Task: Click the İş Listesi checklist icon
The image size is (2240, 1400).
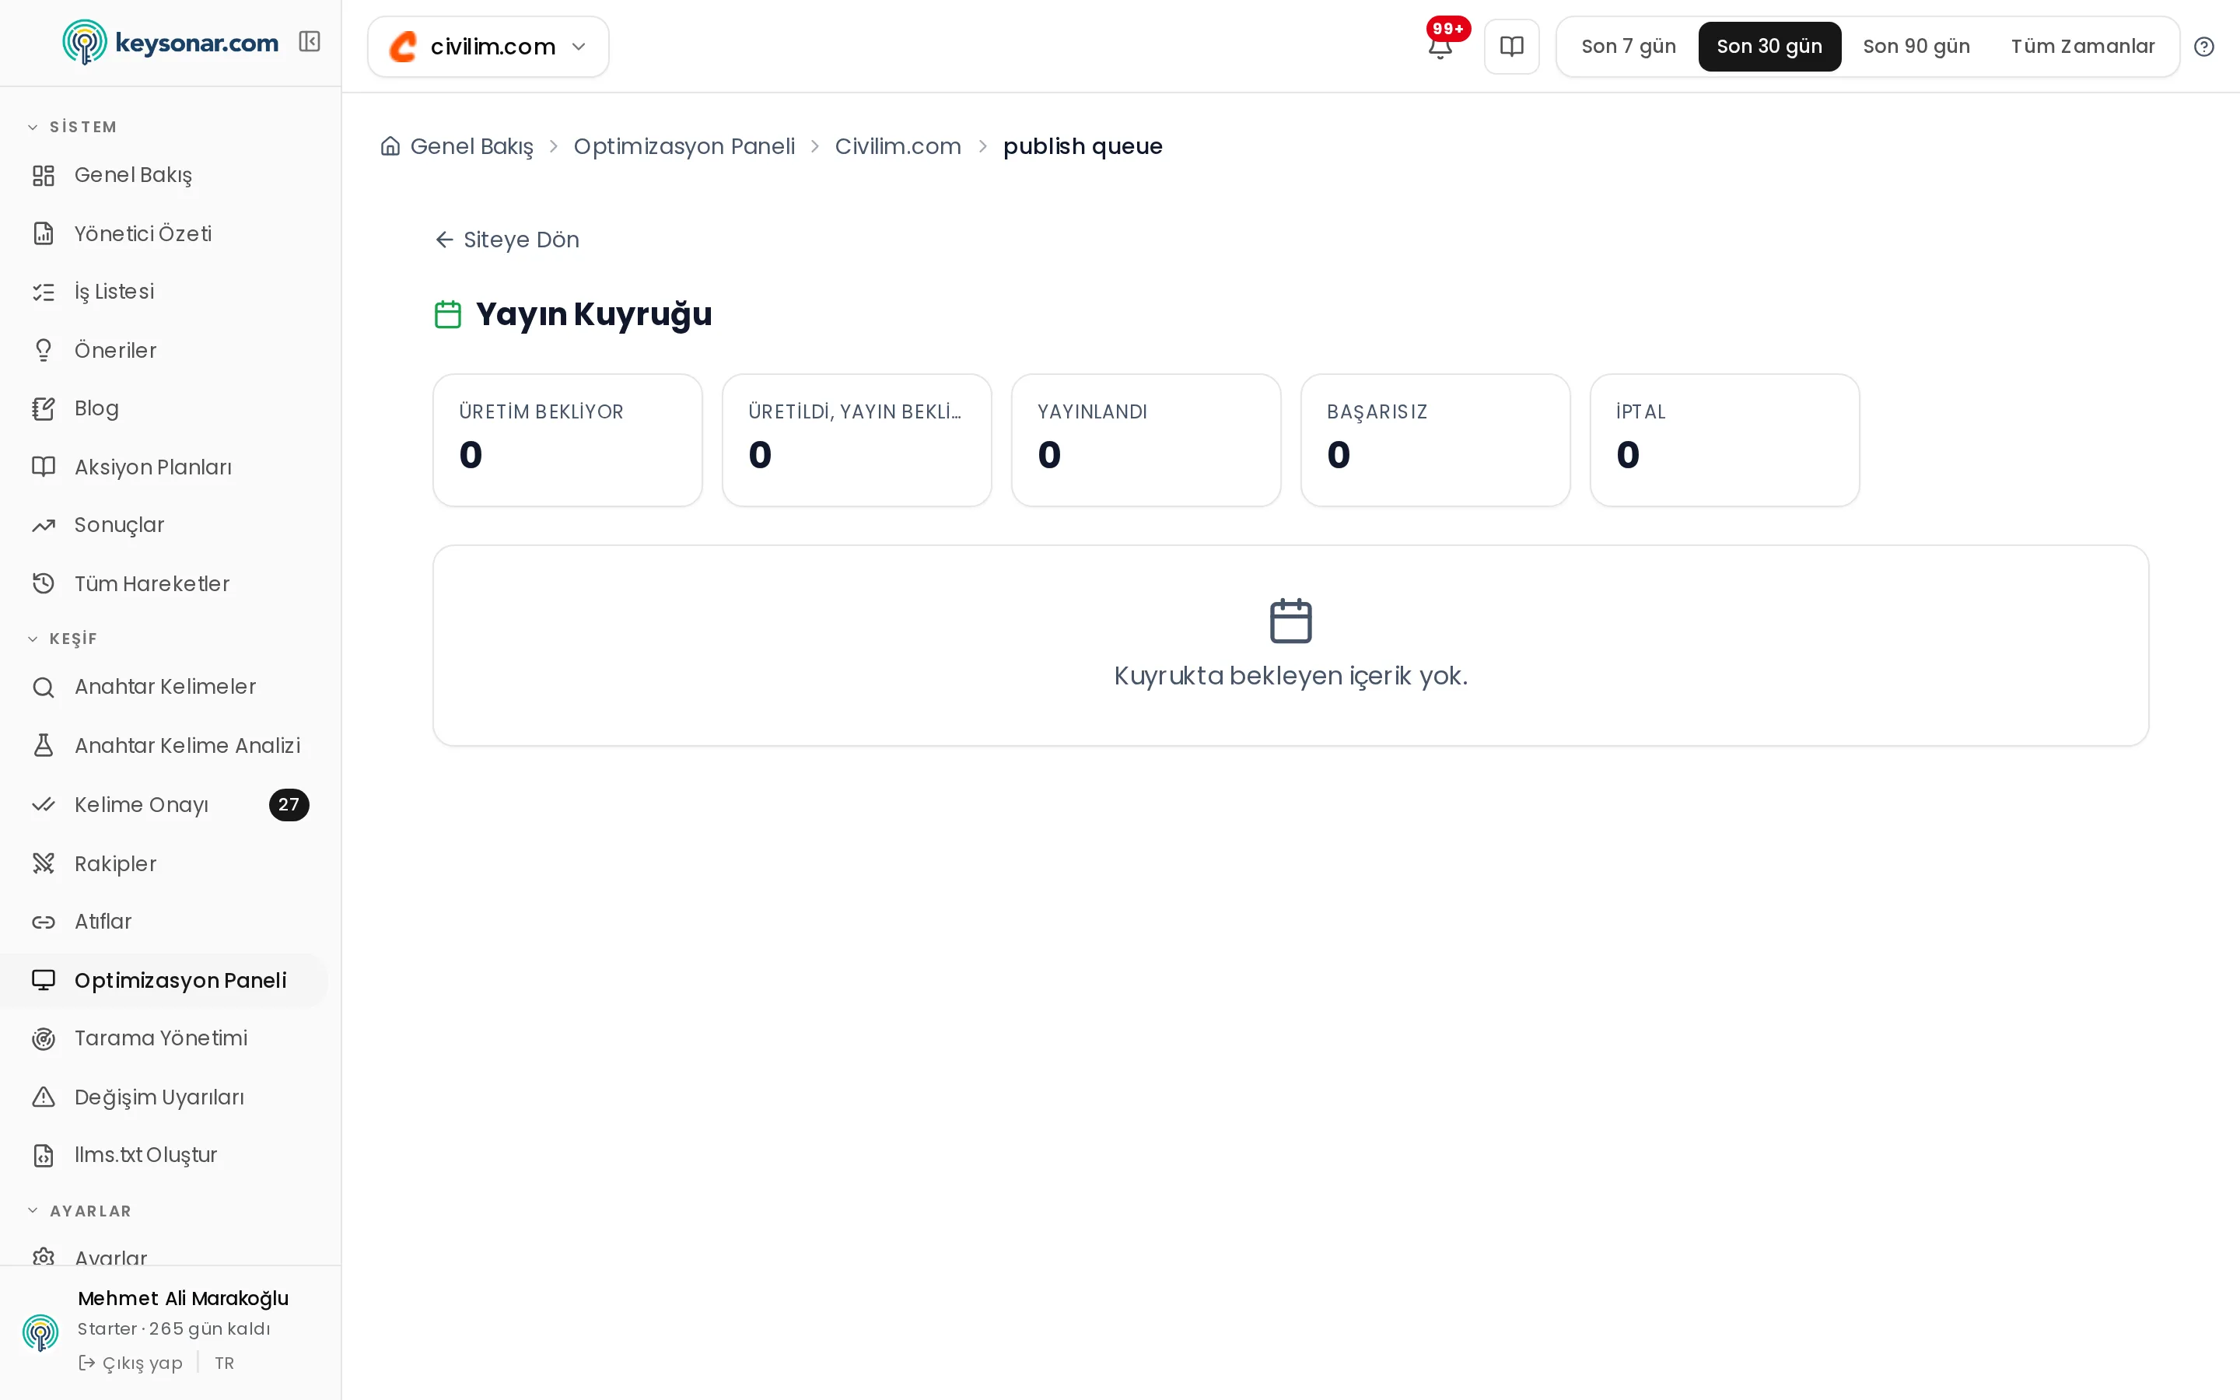Action: (x=44, y=292)
